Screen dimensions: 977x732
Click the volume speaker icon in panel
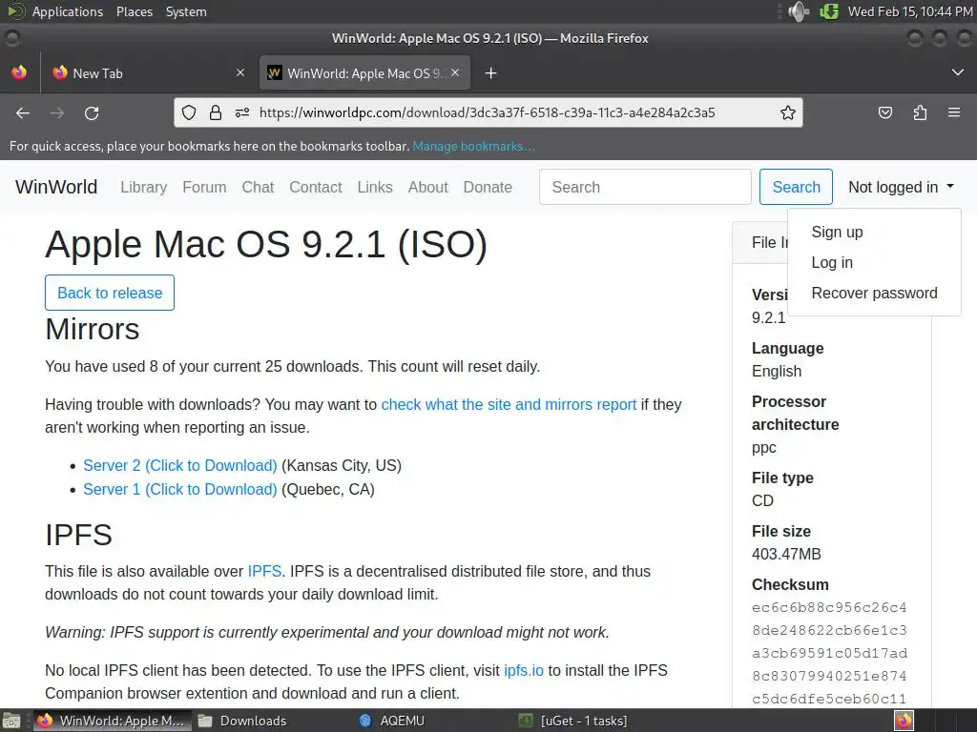click(x=799, y=11)
